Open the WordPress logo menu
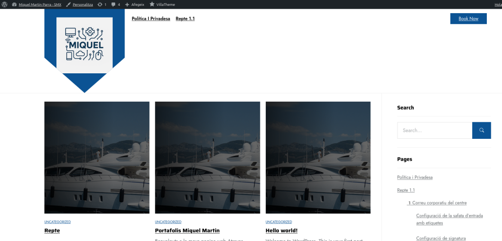 [4, 4]
